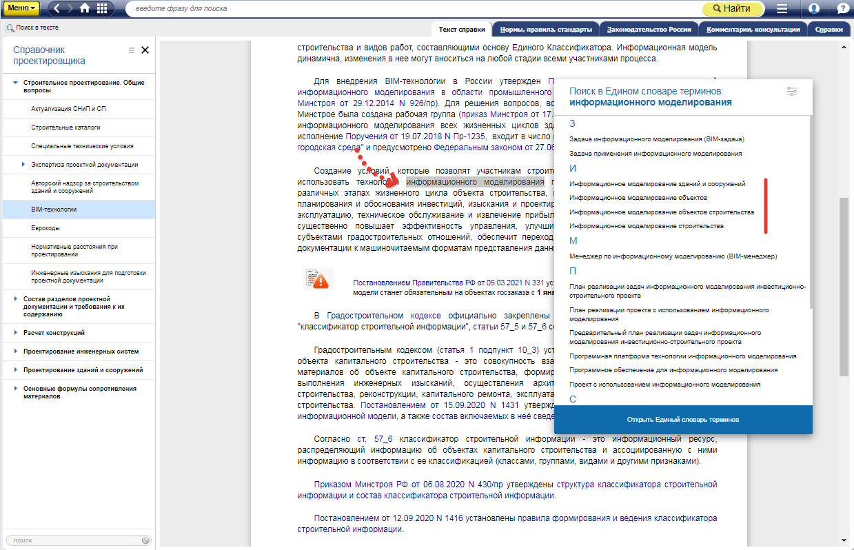
Task: Open the hamburger list icon near search
Action: pos(782,9)
